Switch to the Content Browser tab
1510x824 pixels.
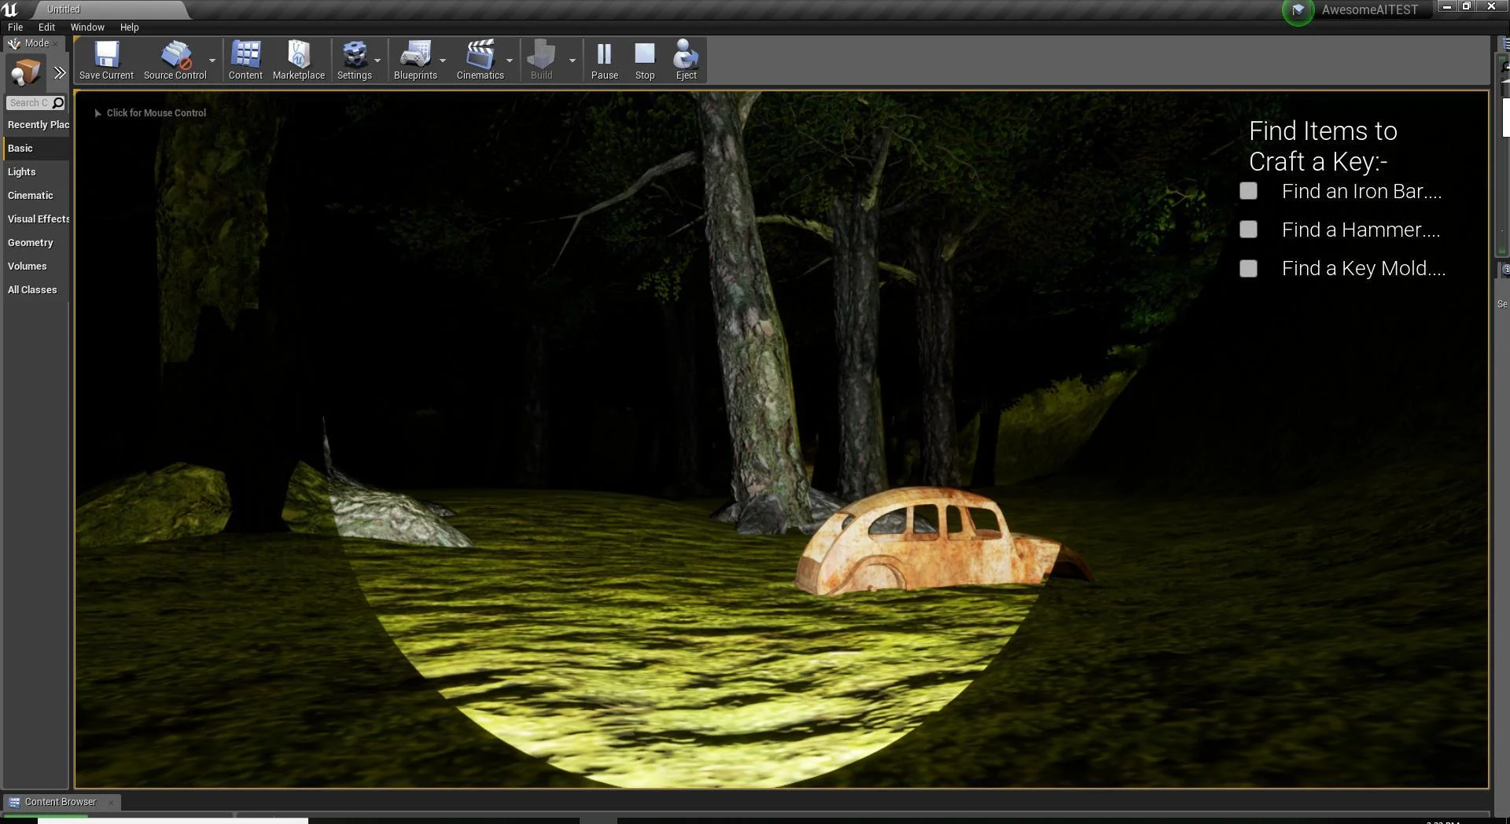(61, 802)
